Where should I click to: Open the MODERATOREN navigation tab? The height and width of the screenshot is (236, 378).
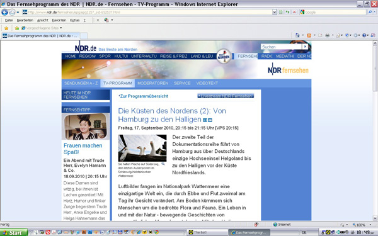click(153, 83)
